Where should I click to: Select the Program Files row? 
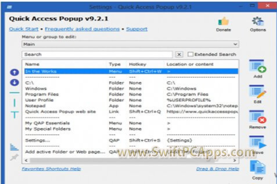point(131,94)
